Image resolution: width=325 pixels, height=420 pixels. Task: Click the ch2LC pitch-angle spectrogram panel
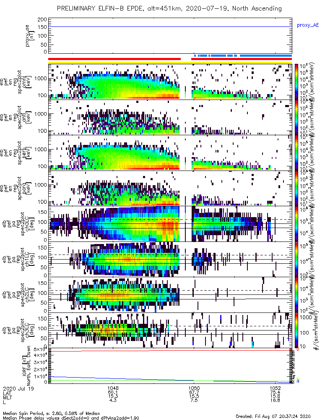point(170,295)
